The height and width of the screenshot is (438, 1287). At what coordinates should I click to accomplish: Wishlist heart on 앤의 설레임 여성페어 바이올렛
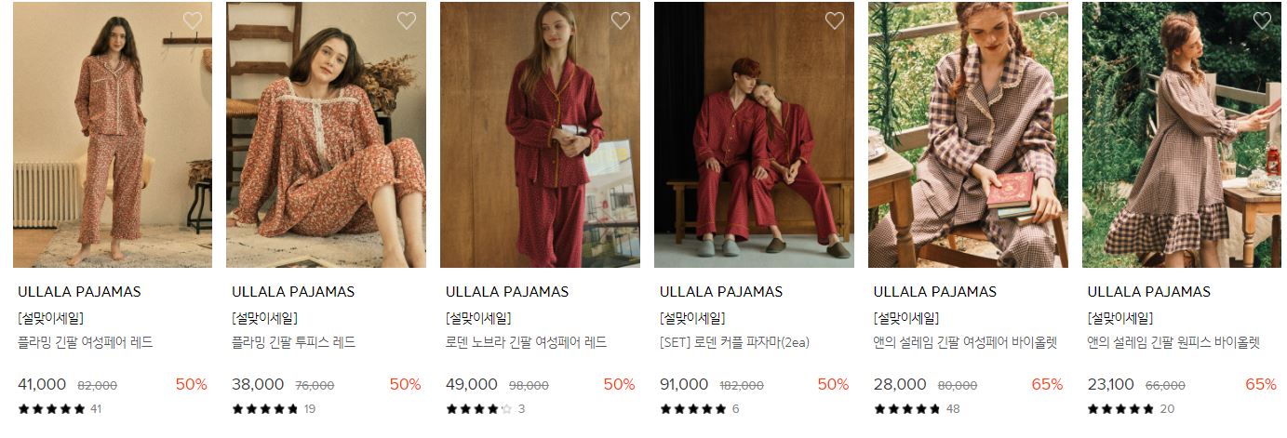pyautogui.click(x=1049, y=20)
